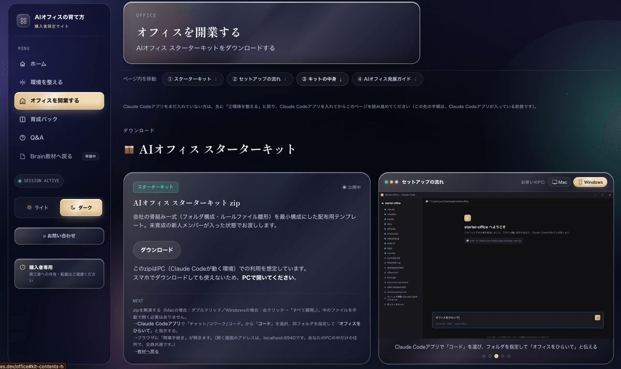Click the セットアップの流れ panel title
621x369 pixels.
[x=423, y=182]
